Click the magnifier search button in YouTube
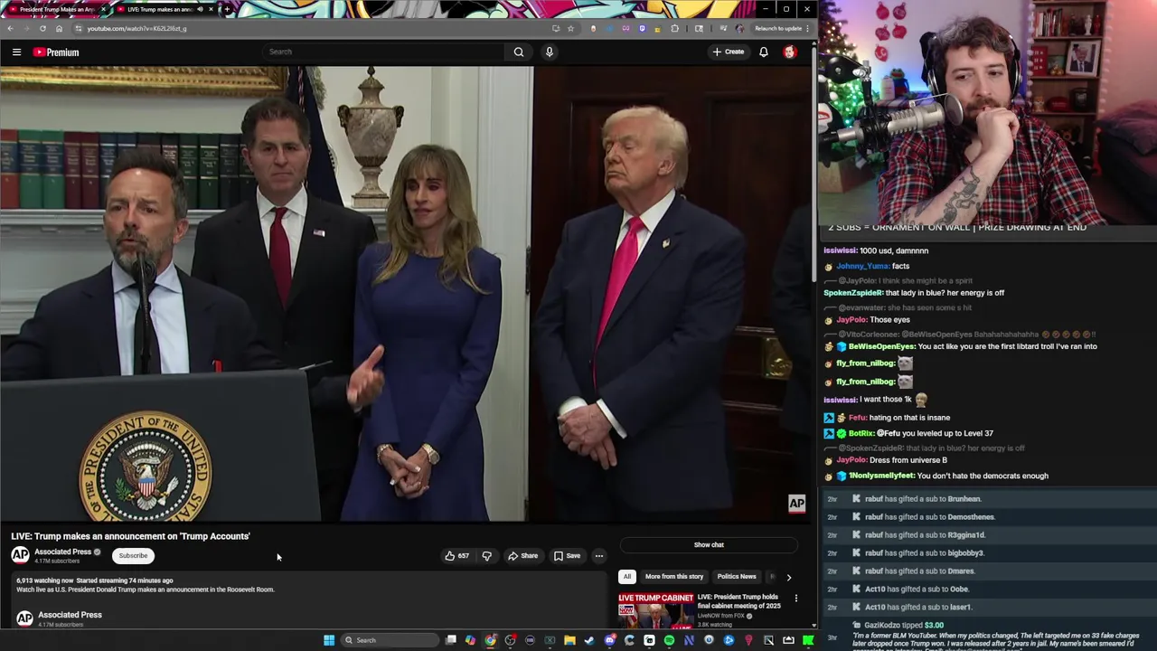The image size is (1157, 651). click(x=519, y=52)
